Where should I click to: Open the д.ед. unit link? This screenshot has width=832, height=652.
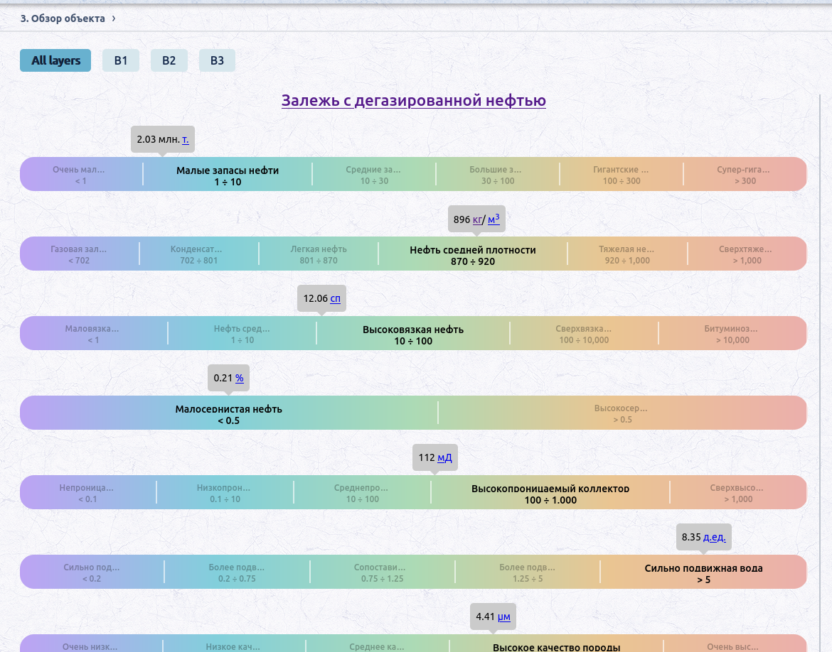[x=714, y=537]
